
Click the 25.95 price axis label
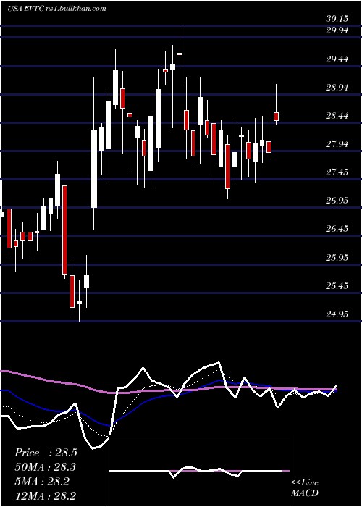click(337, 258)
